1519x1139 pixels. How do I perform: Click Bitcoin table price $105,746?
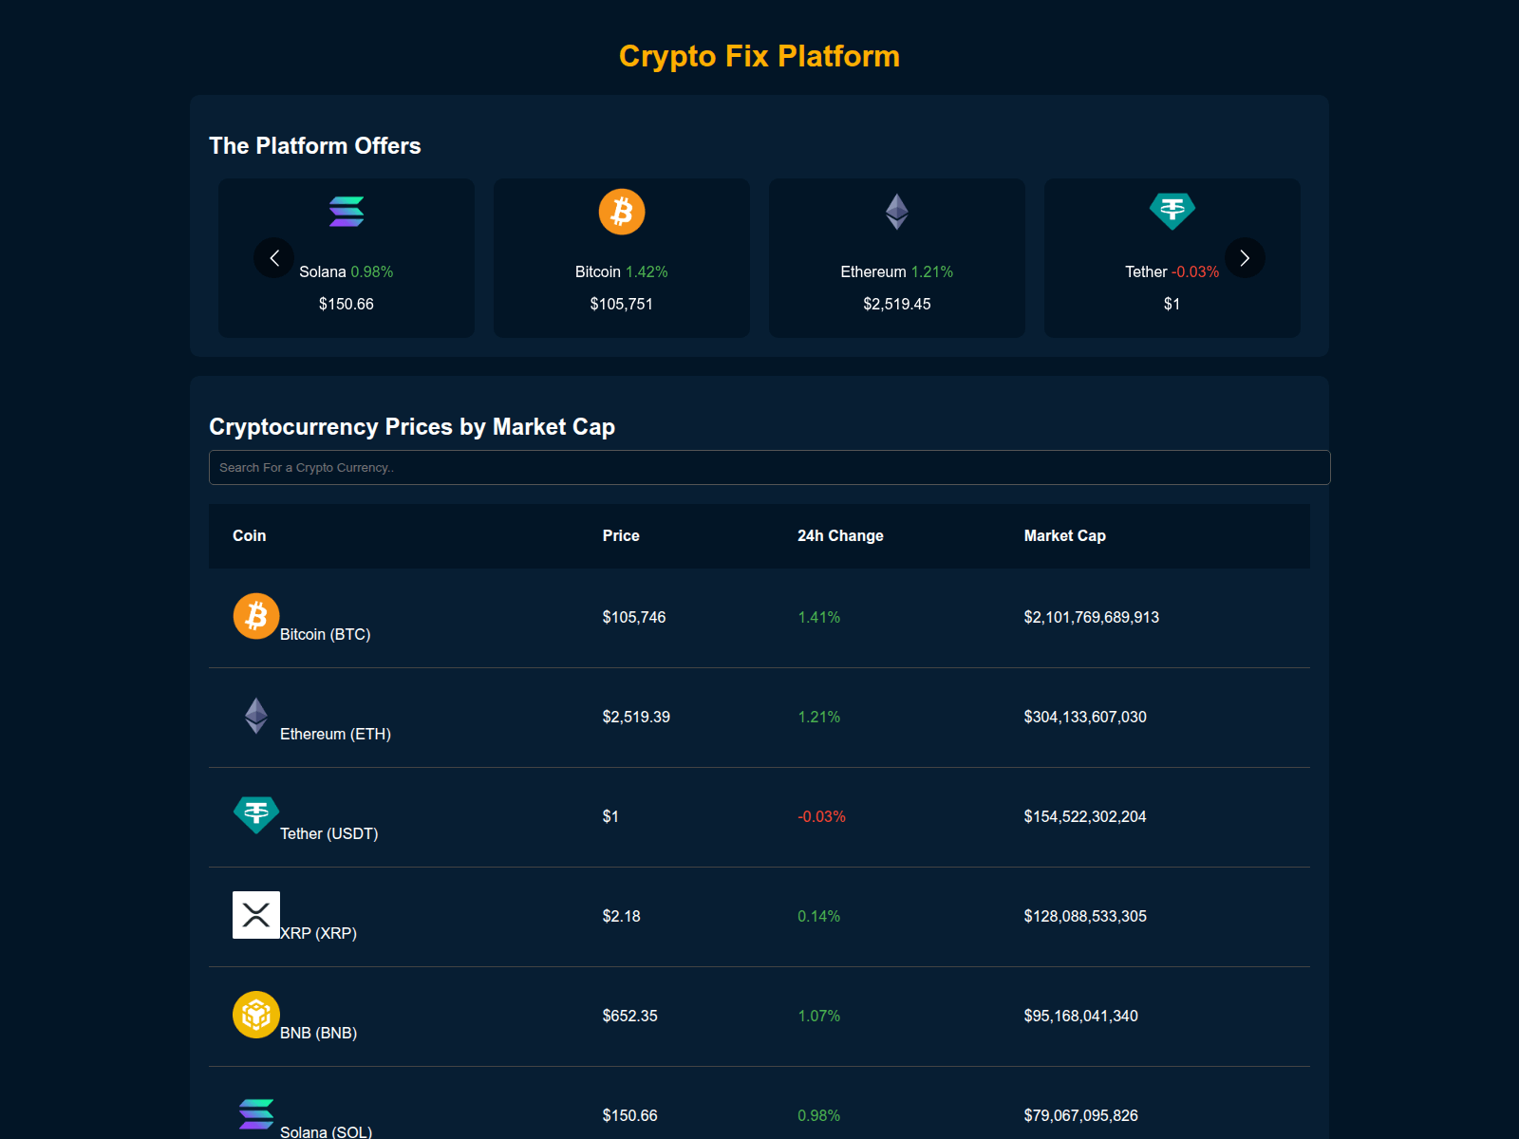pyautogui.click(x=634, y=618)
